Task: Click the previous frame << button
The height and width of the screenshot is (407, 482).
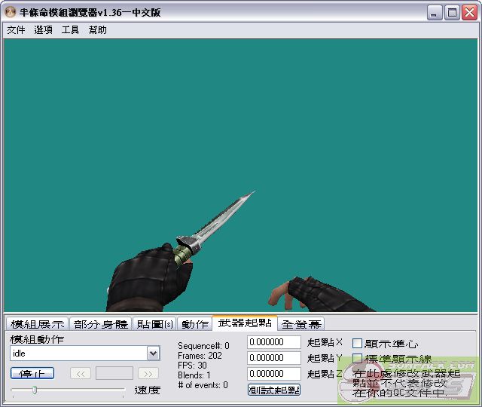Action: coord(81,373)
